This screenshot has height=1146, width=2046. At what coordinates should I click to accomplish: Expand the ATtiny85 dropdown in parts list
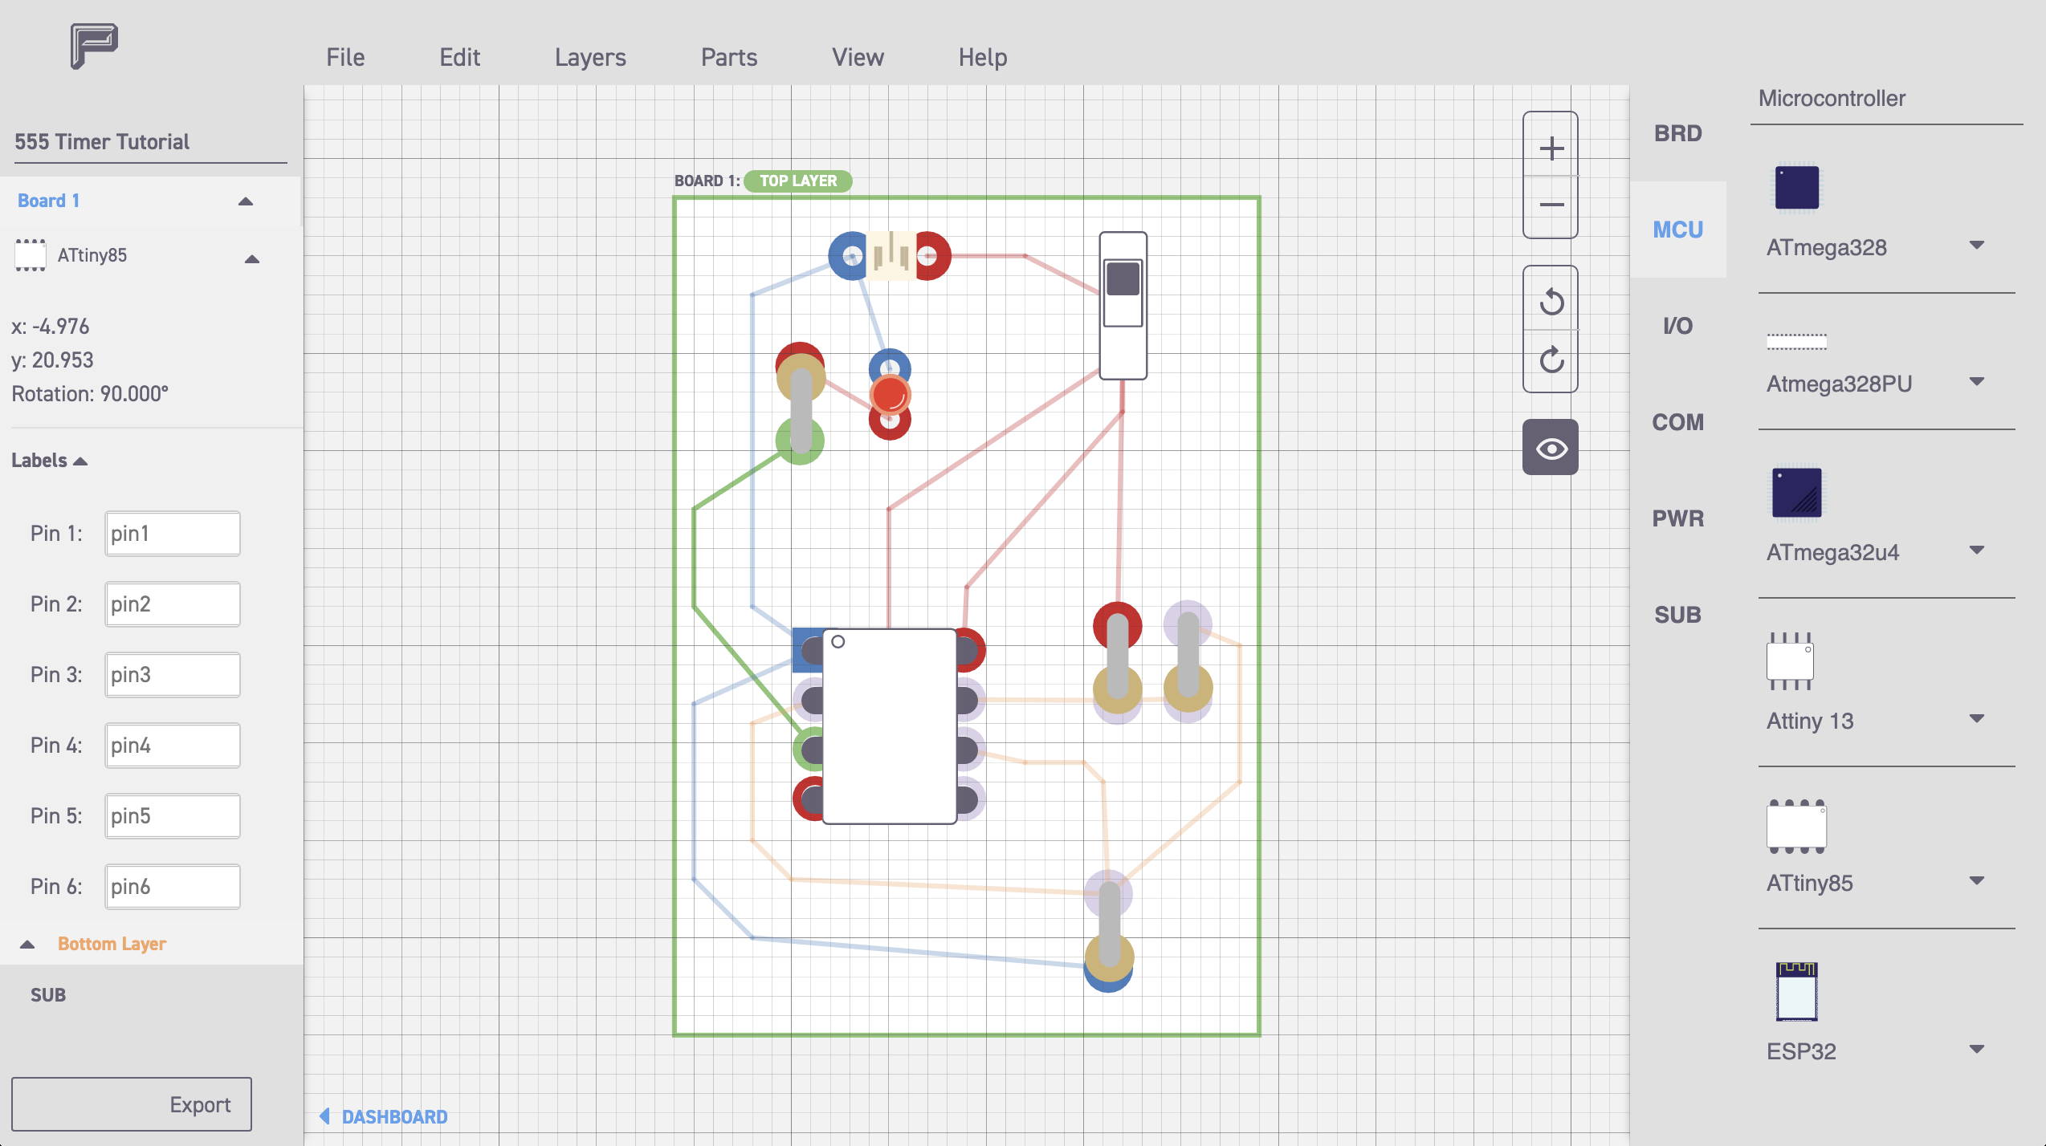(x=1976, y=881)
